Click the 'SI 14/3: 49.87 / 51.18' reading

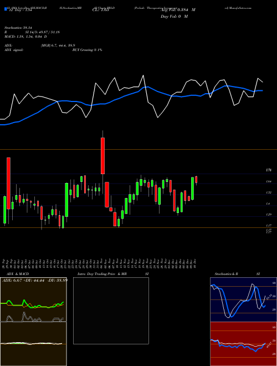click(43, 32)
